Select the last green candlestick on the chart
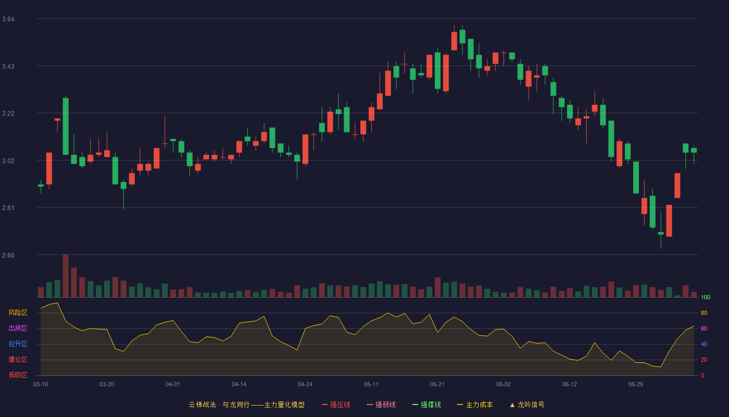This screenshot has width=729, height=417. click(x=694, y=150)
